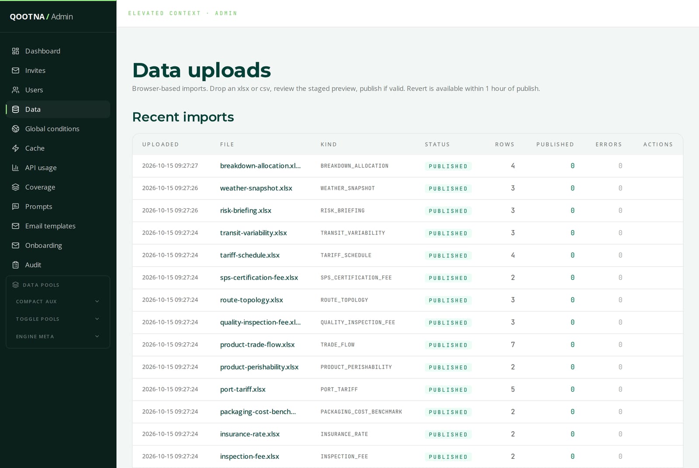Click the Cache lightning bolt icon
Image resolution: width=699 pixels, height=468 pixels.
click(x=16, y=148)
